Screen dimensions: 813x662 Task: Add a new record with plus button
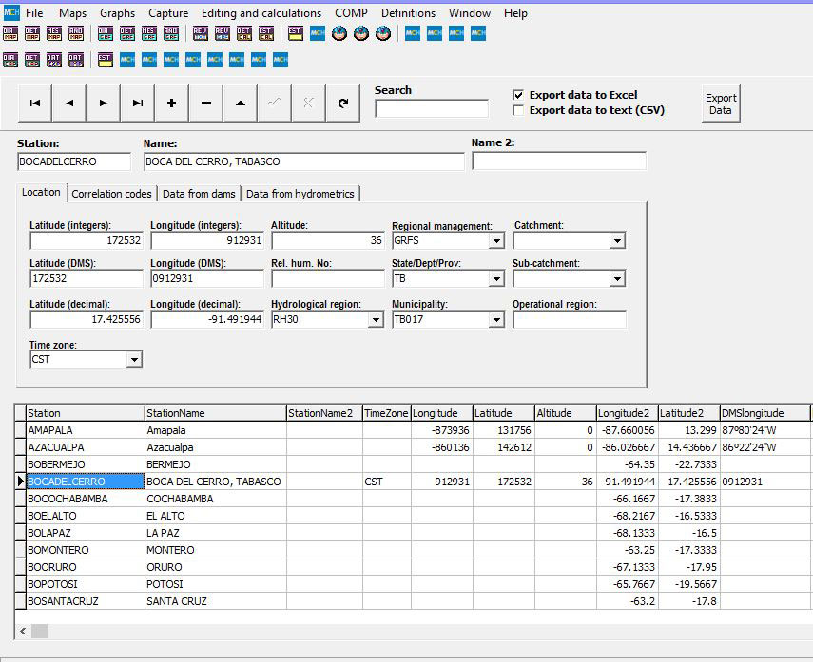pos(172,103)
